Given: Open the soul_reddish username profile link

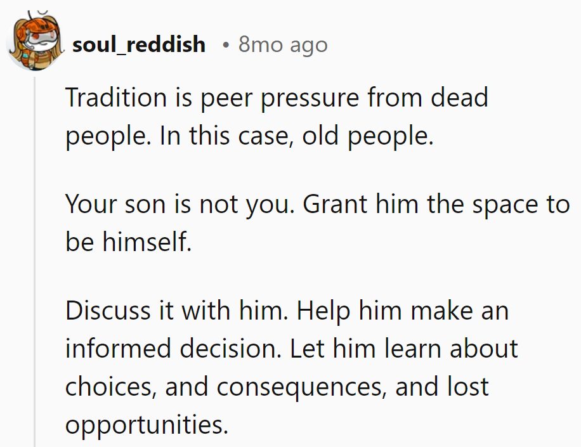Looking at the screenshot, I should click(x=139, y=44).
